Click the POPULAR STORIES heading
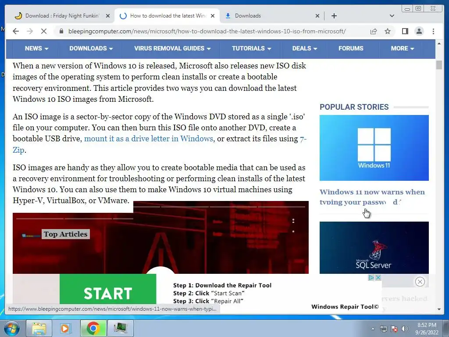 (x=354, y=107)
